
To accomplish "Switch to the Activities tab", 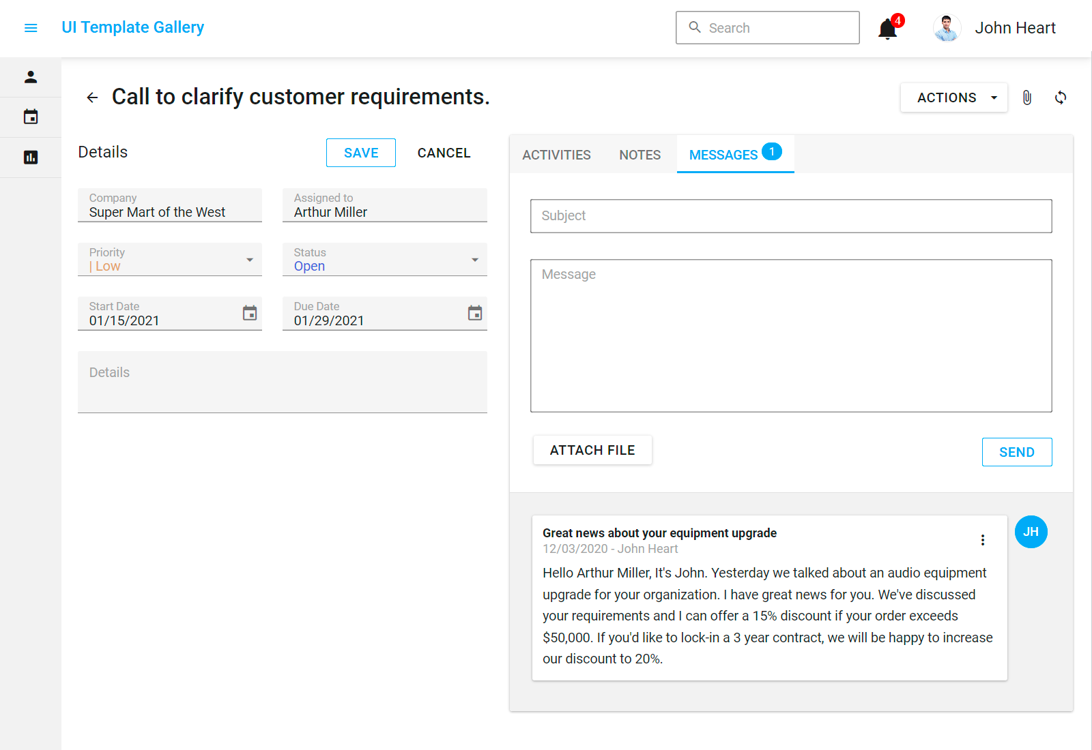I will [556, 155].
